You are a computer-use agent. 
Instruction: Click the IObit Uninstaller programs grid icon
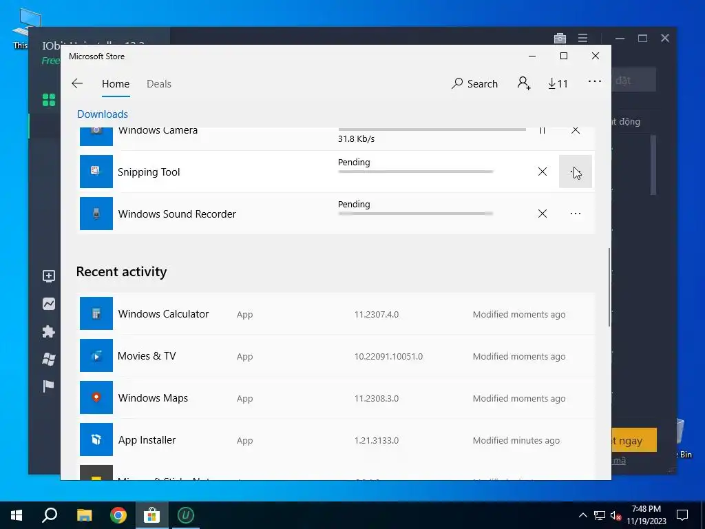(x=49, y=100)
